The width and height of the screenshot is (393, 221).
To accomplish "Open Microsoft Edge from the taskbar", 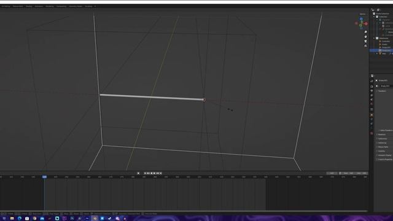I will (x=19, y=219).
